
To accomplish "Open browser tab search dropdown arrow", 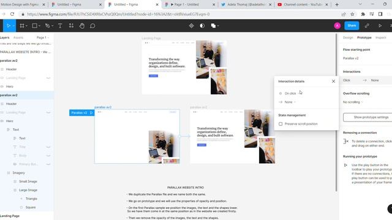I will (360, 4).
